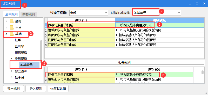208x95 pixels.
Task: Minimize the 计算规则 window
Action: (190, 4)
